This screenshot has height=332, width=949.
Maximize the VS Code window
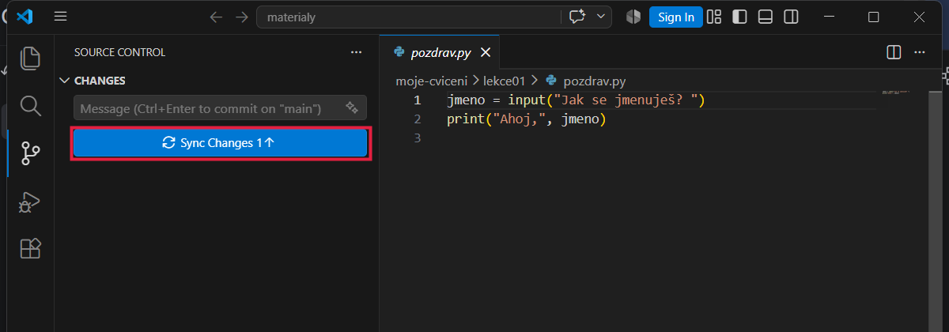874,17
